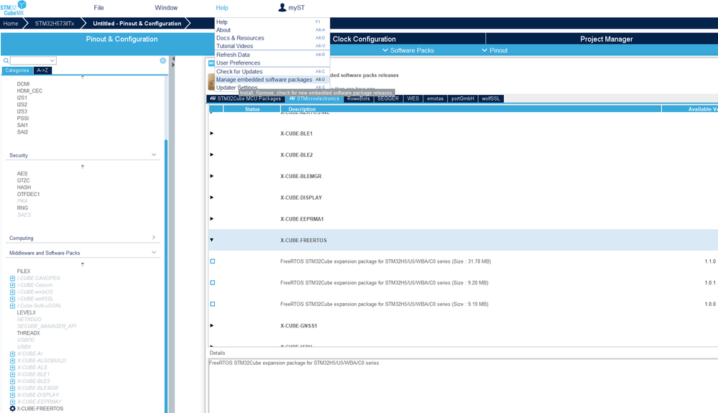Switch to the emotas tab

(435, 99)
